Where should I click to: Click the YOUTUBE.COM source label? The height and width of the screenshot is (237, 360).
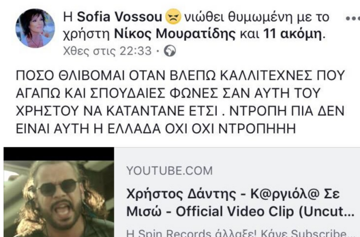click(169, 171)
